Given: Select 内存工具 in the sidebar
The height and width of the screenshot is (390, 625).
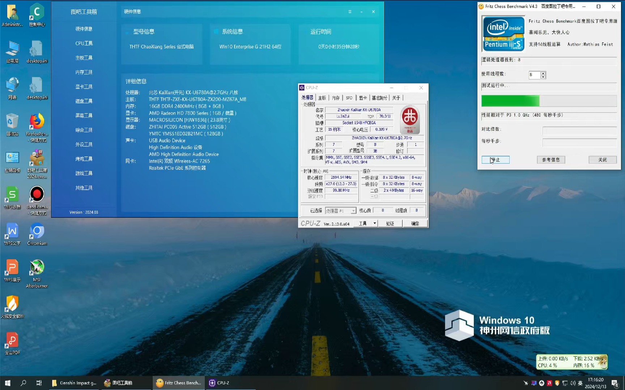Looking at the screenshot, I should point(84,72).
